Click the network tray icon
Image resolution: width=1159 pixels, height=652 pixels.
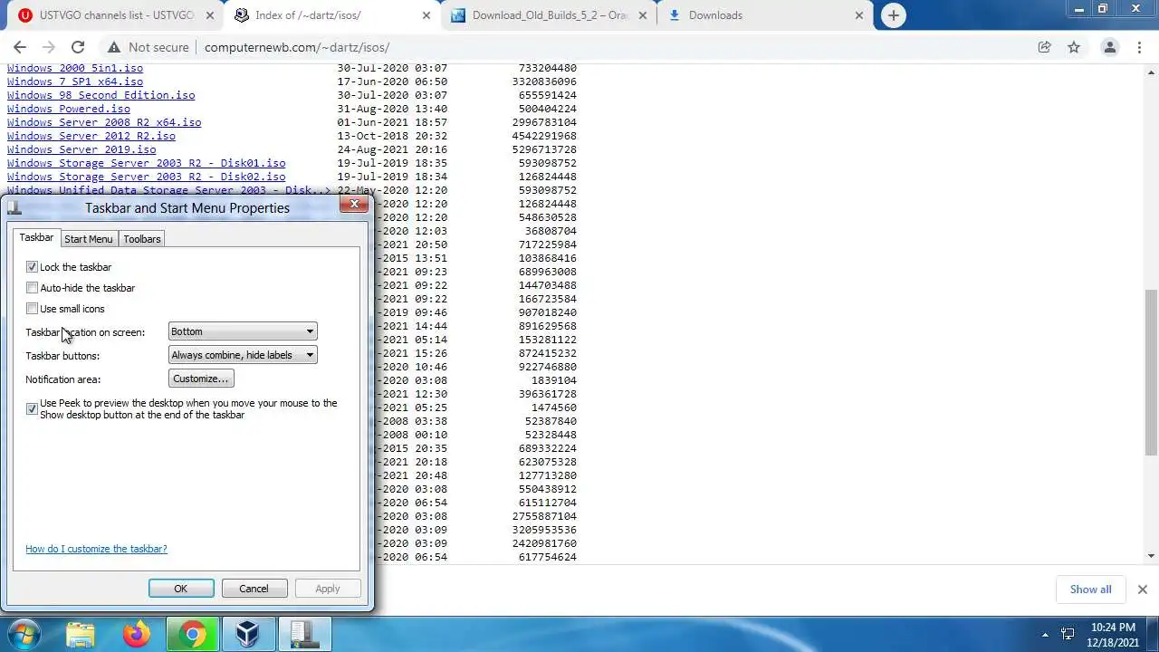pyautogui.click(x=1068, y=635)
